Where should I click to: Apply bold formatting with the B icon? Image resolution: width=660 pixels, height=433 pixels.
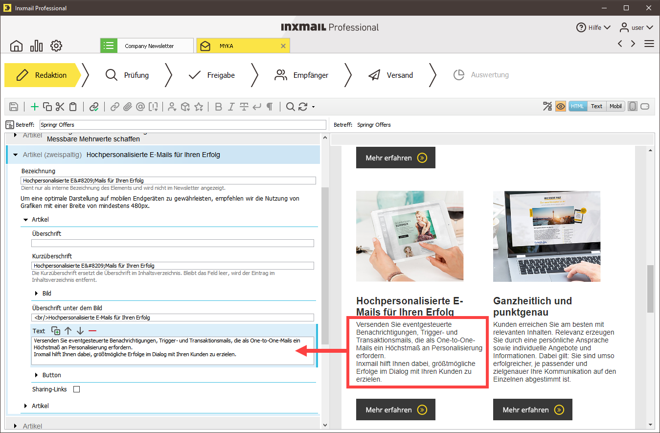(x=218, y=107)
